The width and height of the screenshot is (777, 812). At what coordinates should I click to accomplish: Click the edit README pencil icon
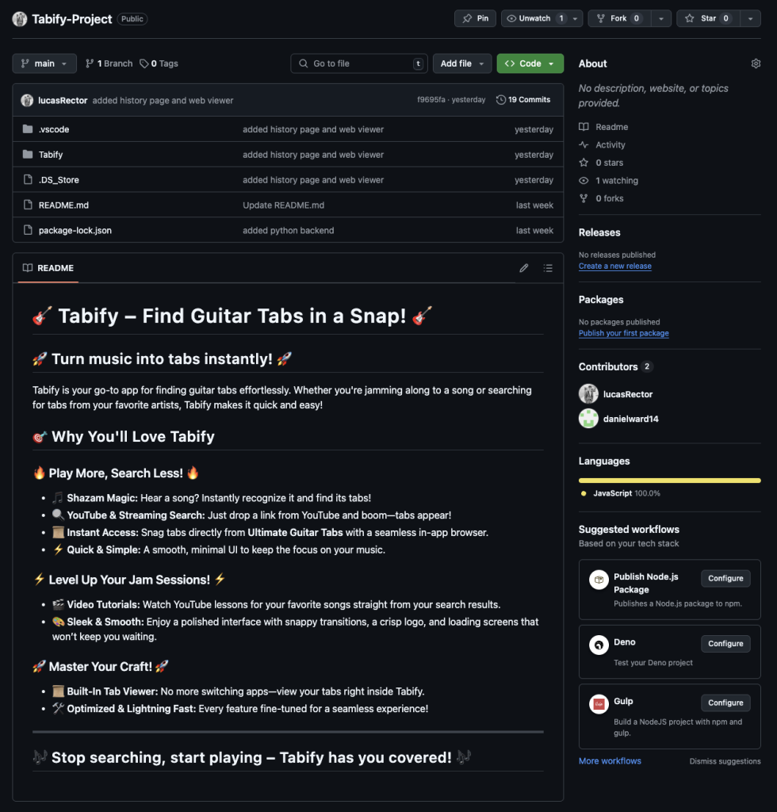[524, 268]
